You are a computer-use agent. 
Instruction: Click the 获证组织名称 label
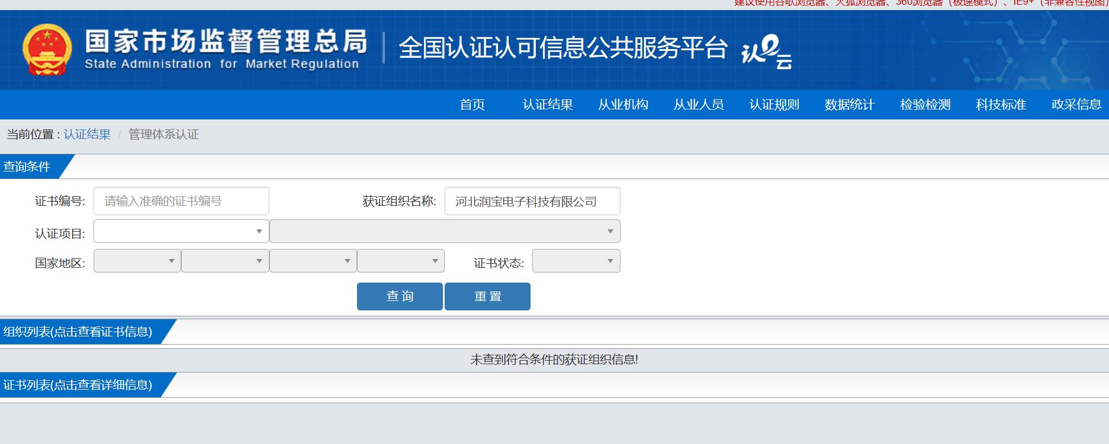tap(399, 202)
